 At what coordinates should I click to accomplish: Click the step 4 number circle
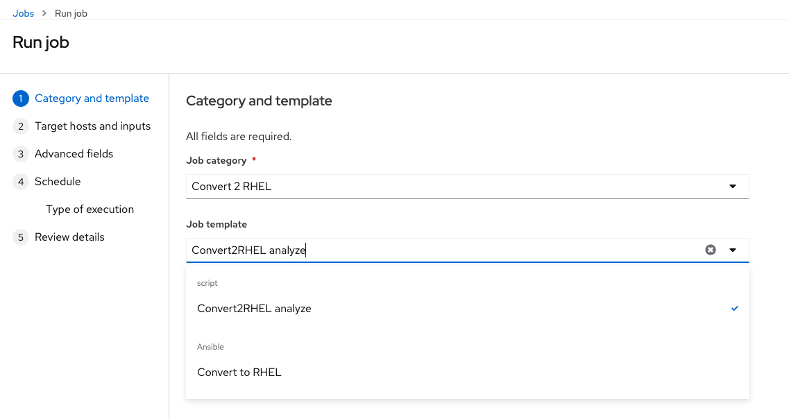(x=21, y=182)
